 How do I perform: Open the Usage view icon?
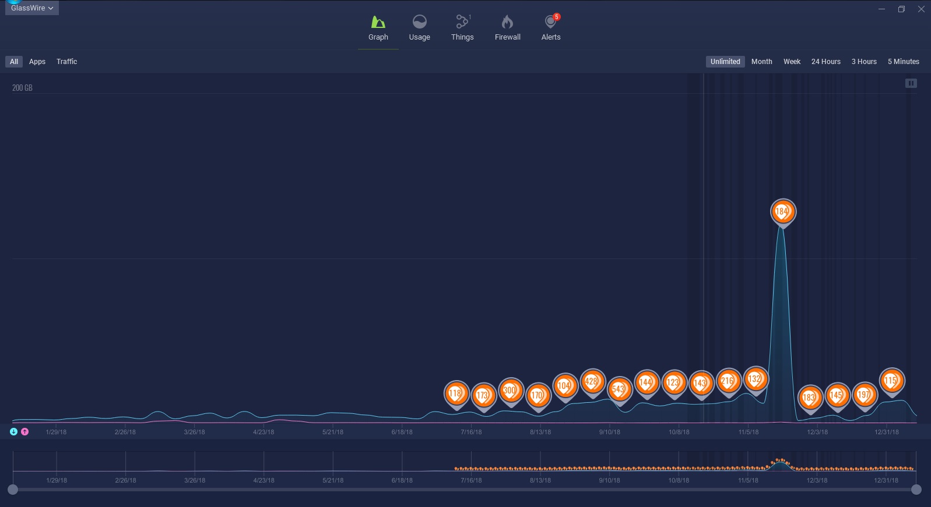pos(419,23)
